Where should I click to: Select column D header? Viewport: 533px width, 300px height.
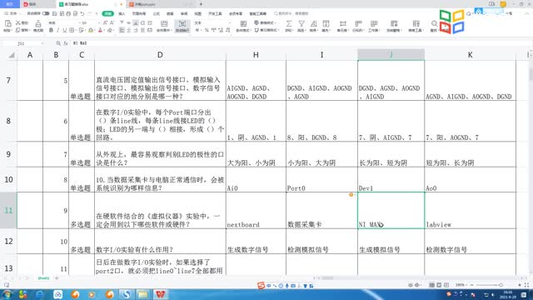click(160, 55)
